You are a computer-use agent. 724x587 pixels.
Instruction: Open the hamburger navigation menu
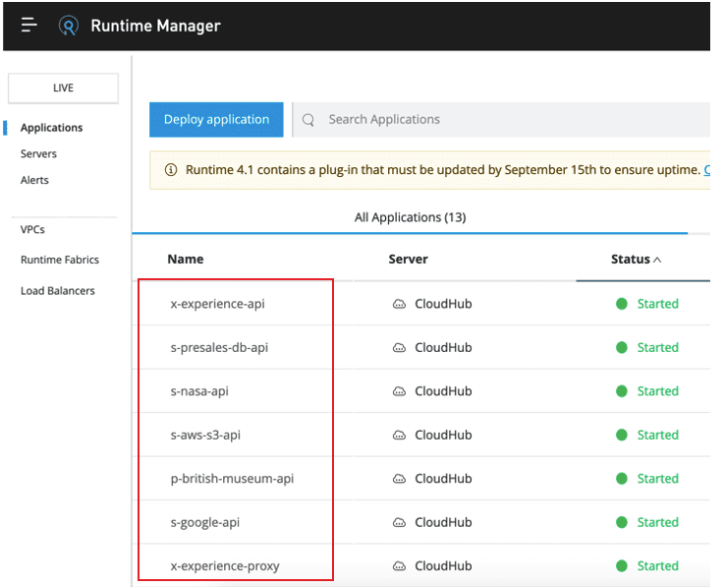(28, 25)
